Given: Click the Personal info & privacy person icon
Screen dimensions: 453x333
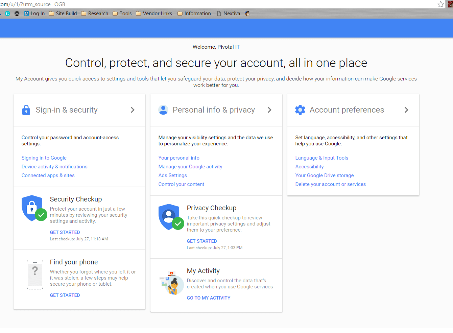Looking at the screenshot, I should [x=163, y=110].
